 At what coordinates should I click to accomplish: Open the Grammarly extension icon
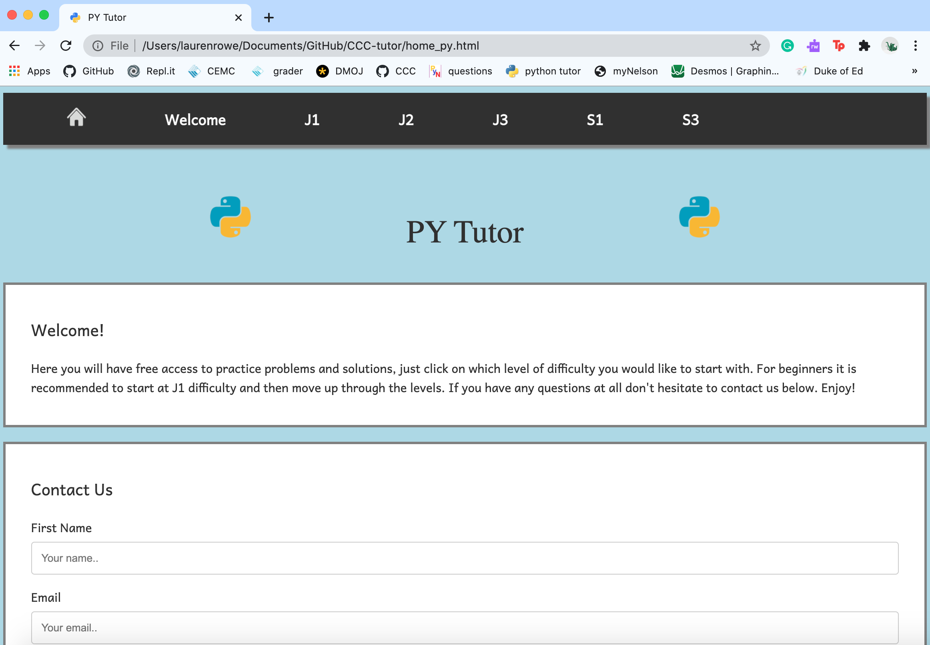pyautogui.click(x=787, y=46)
